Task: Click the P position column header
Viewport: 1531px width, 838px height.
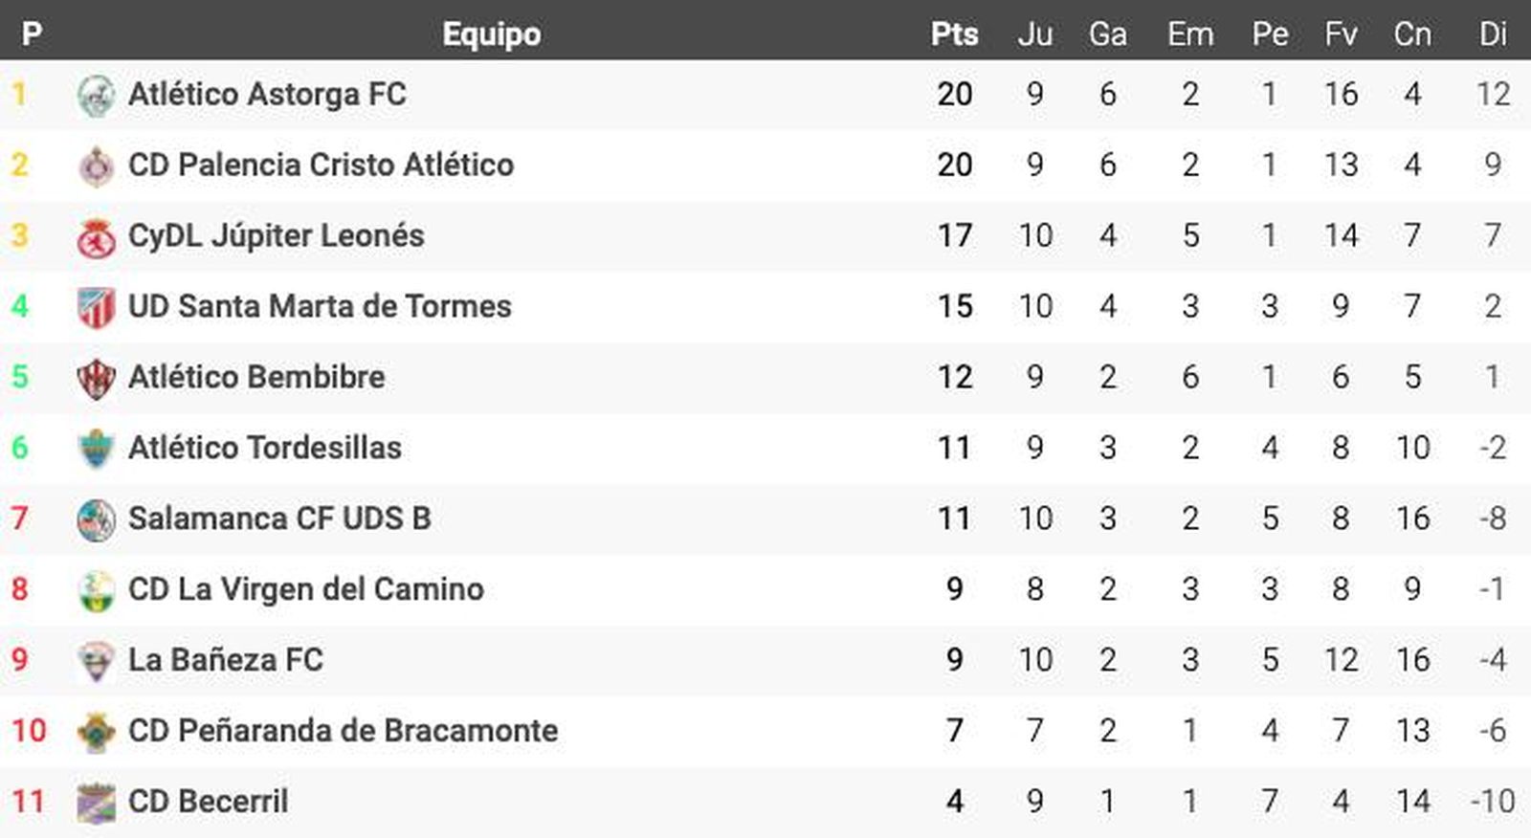Action: [32, 34]
